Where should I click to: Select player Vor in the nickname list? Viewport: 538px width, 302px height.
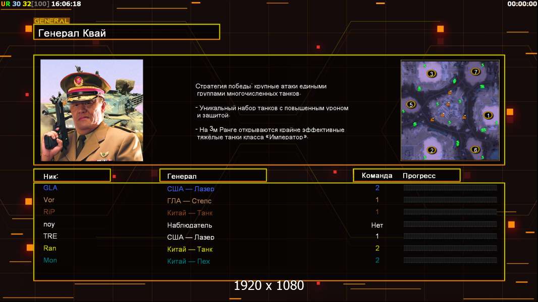[x=49, y=200]
